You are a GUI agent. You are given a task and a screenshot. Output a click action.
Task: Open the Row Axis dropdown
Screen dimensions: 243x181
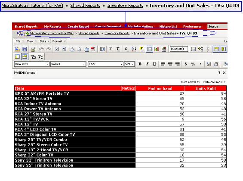click(x=32, y=64)
